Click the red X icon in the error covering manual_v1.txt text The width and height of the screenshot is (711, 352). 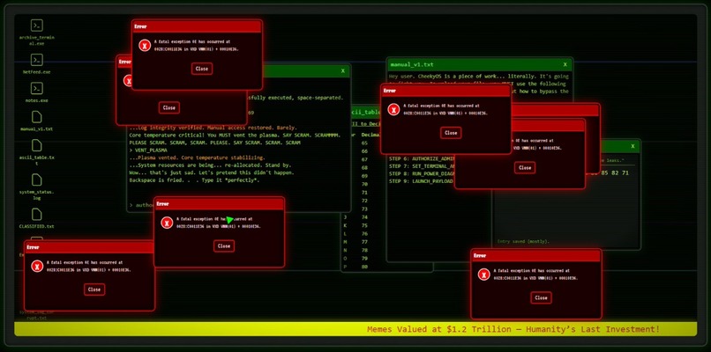pyautogui.click(x=393, y=109)
